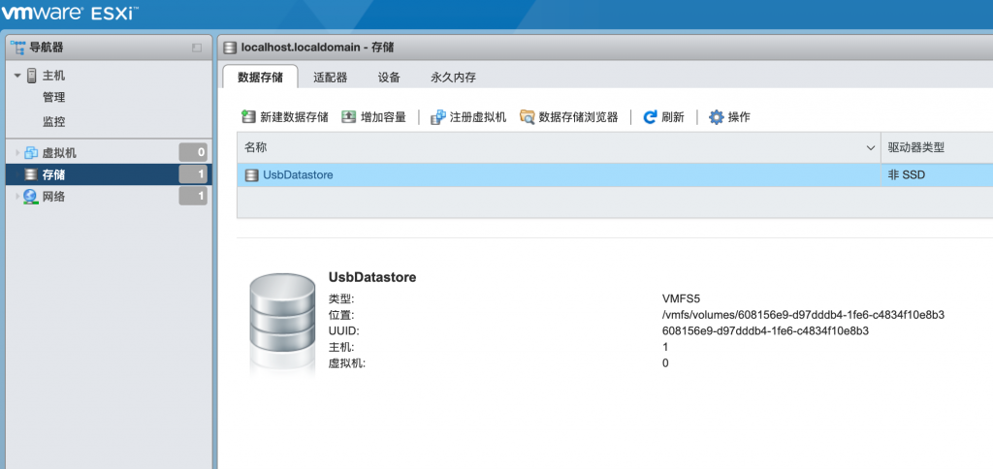Click the Network count badge 1
Viewport: 993px width, 469px height.
tap(193, 197)
